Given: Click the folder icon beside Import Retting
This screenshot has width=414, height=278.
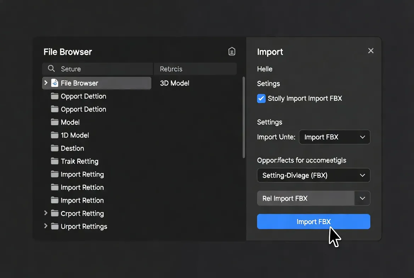Looking at the screenshot, I should [55, 174].
